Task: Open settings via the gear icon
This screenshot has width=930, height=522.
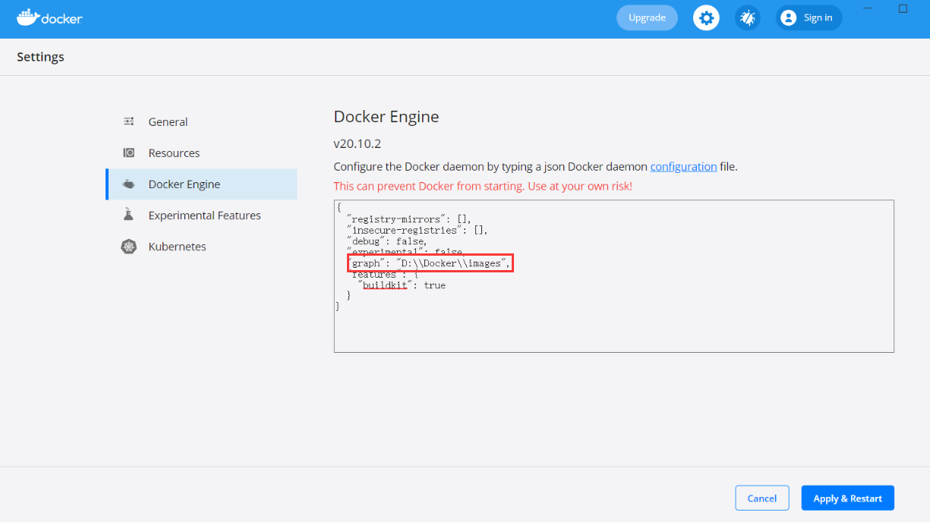Action: 706,17
